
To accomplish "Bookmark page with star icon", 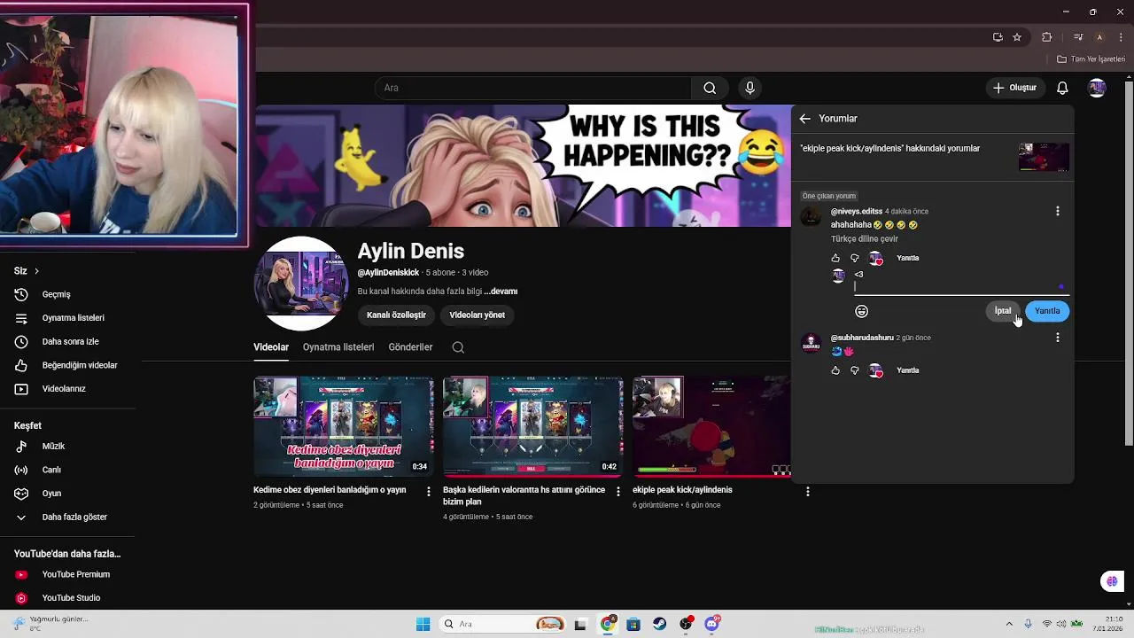I will tap(1017, 37).
